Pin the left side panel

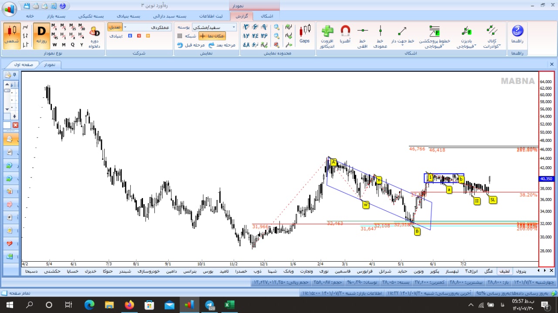point(14,74)
